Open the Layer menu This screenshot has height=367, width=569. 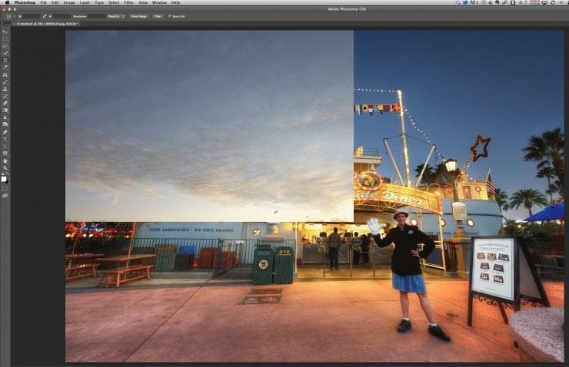point(85,2)
